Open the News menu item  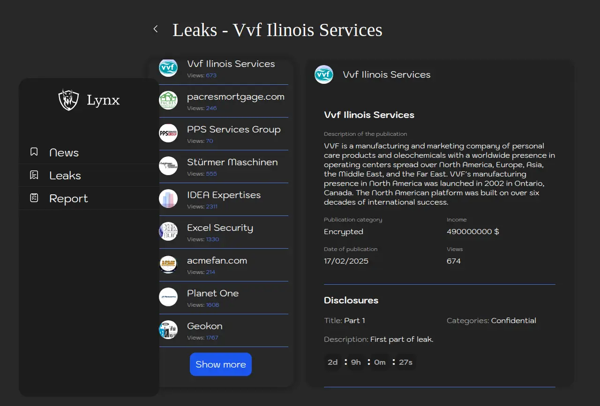click(64, 153)
